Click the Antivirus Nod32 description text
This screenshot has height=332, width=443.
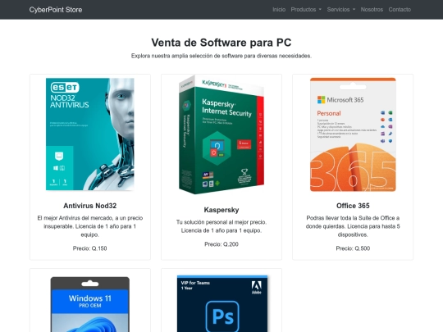tap(90, 226)
